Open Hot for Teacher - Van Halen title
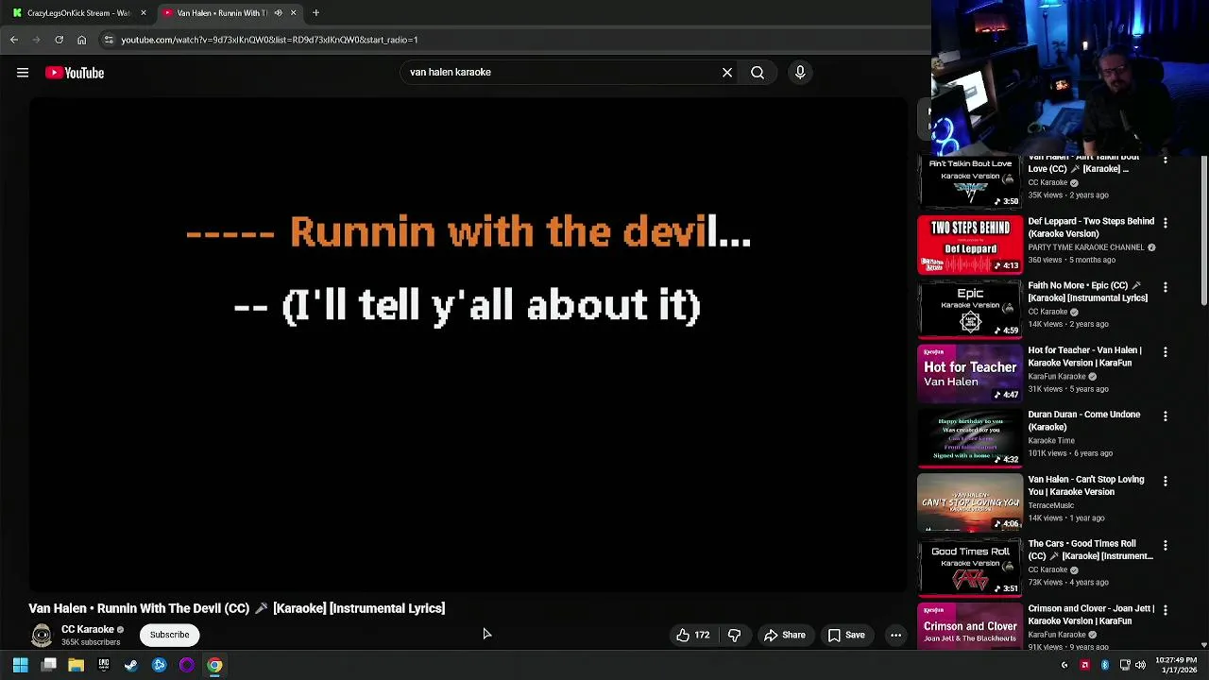 [1084, 357]
